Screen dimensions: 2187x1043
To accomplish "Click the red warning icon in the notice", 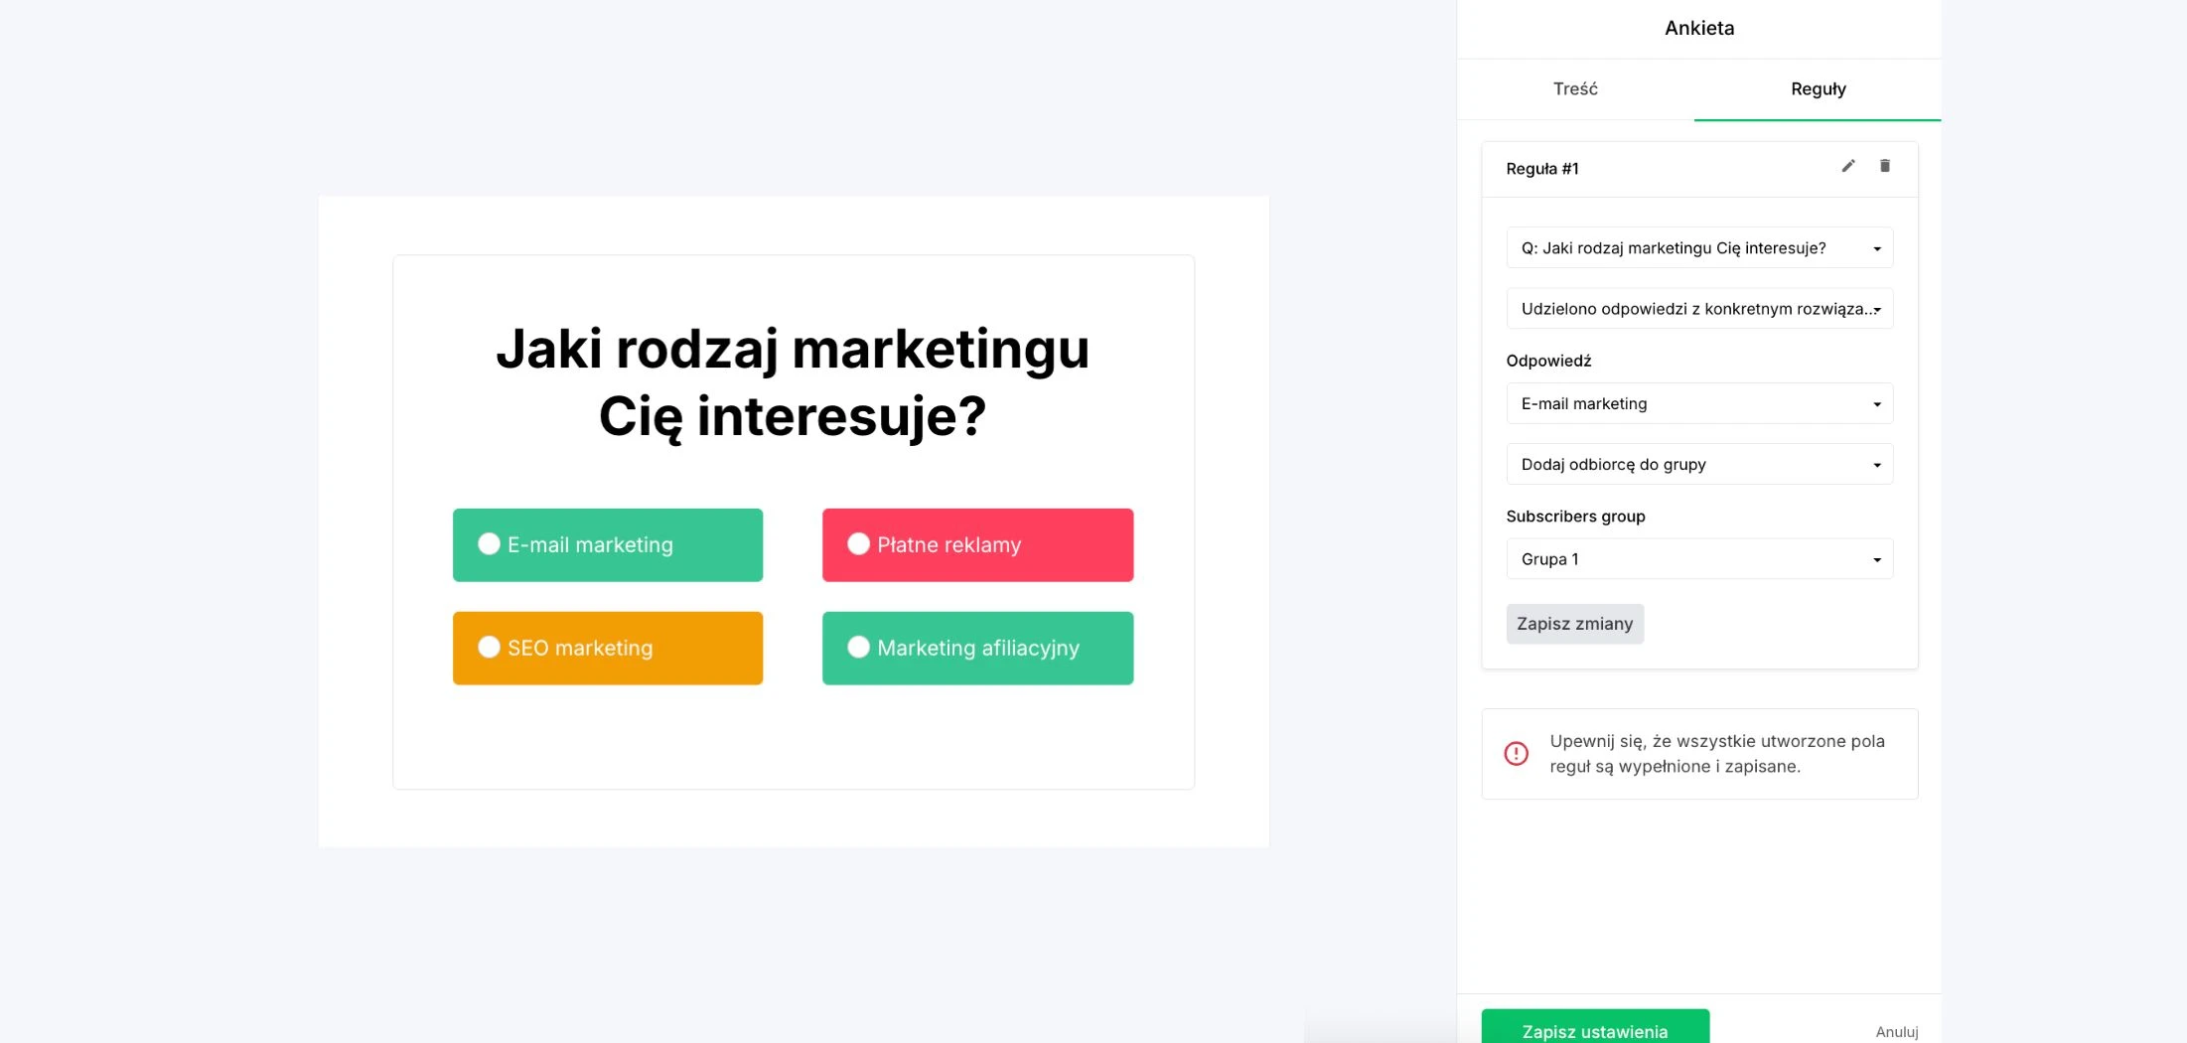I will click(1515, 753).
